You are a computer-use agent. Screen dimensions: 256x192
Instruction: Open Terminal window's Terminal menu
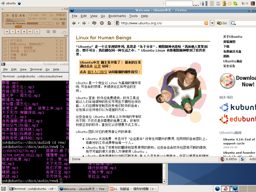coord(36,69)
